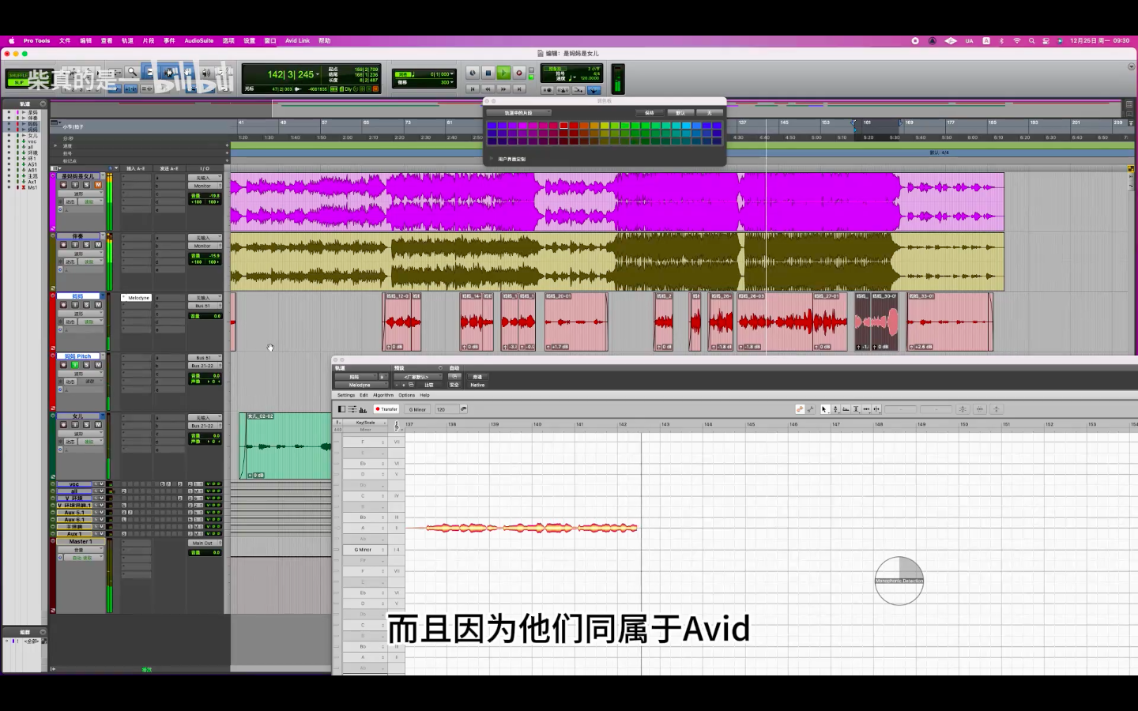Viewport: 1138px width, 711px height.
Task: Click the 旁通 bypass button
Action: (x=477, y=377)
